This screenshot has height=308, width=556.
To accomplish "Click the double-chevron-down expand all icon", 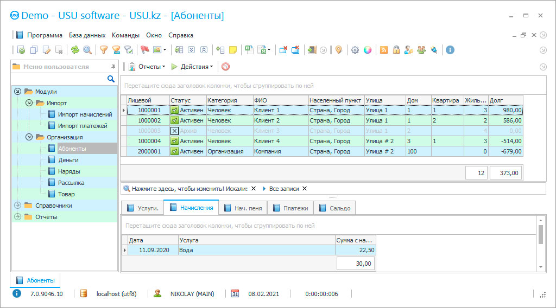I will tap(192, 50).
